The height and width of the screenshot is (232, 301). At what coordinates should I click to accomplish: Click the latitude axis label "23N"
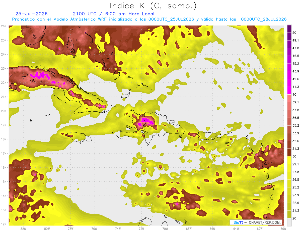[x=4, y=68]
